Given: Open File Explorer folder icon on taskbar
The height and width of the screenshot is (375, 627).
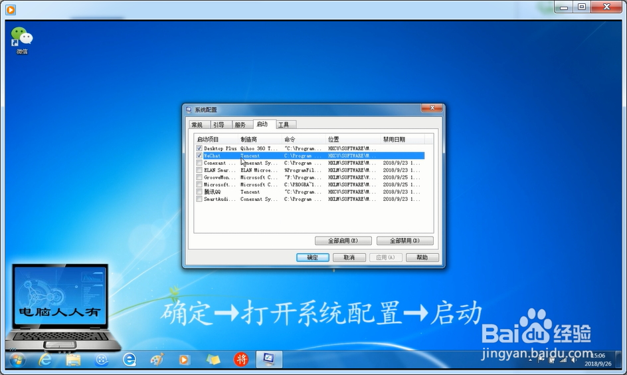Looking at the screenshot, I should [x=73, y=360].
